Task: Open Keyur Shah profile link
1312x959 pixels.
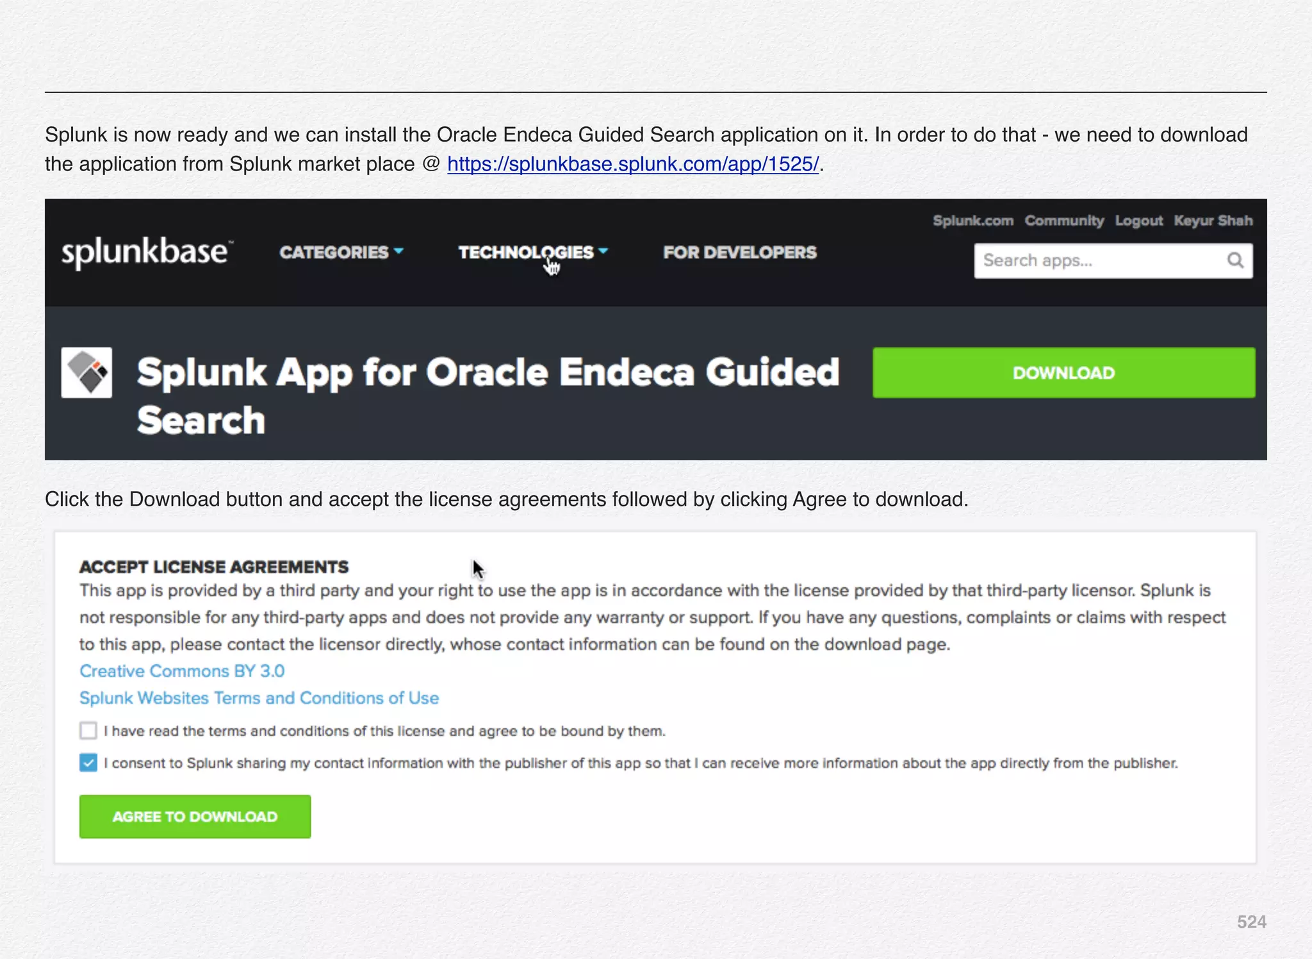Action: pyautogui.click(x=1213, y=221)
